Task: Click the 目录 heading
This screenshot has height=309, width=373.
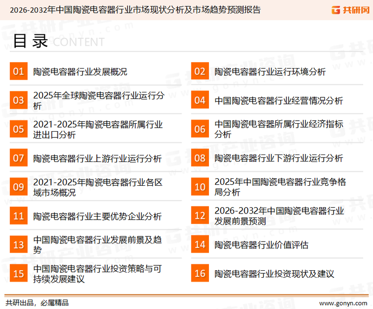Action: pyautogui.click(x=30, y=41)
